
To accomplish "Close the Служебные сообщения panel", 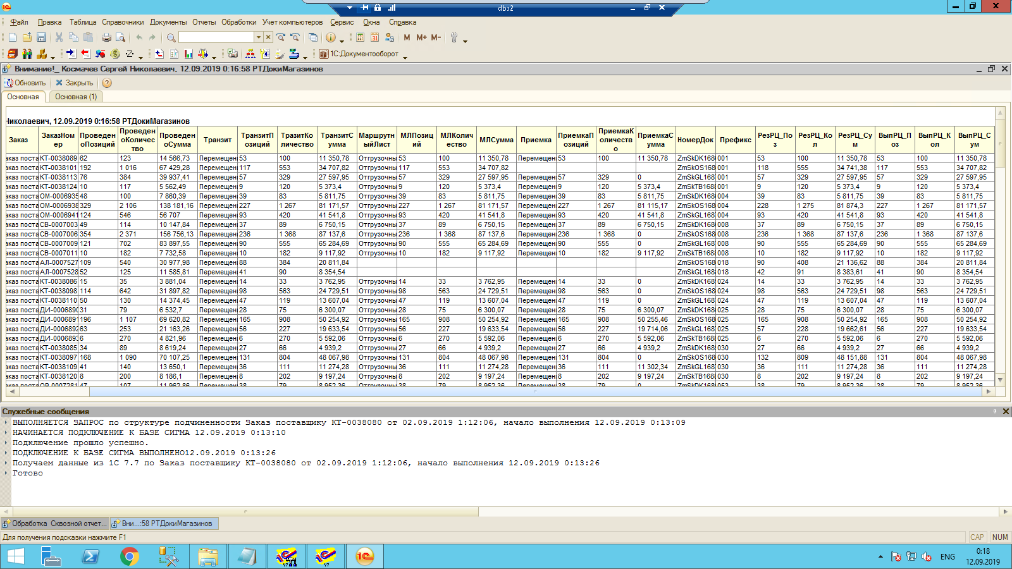I will (x=1006, y=411).
